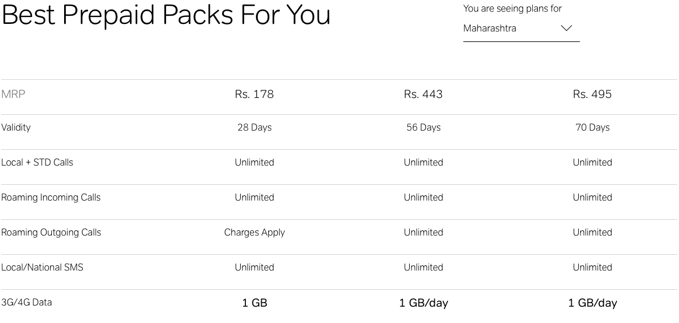
Task: Open the Maharashtra region dropdown
Action: 520,29
